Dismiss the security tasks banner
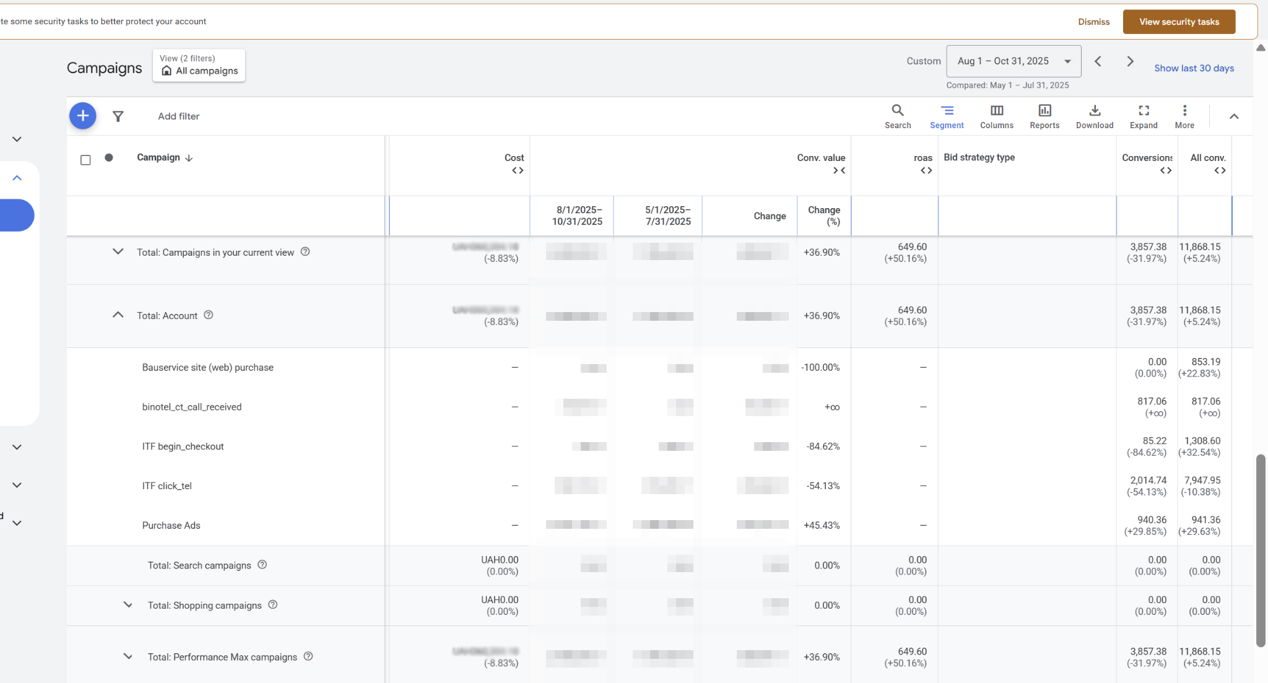The height and width of the screenshot is (683, 1268). click(x=1093, y=22)
